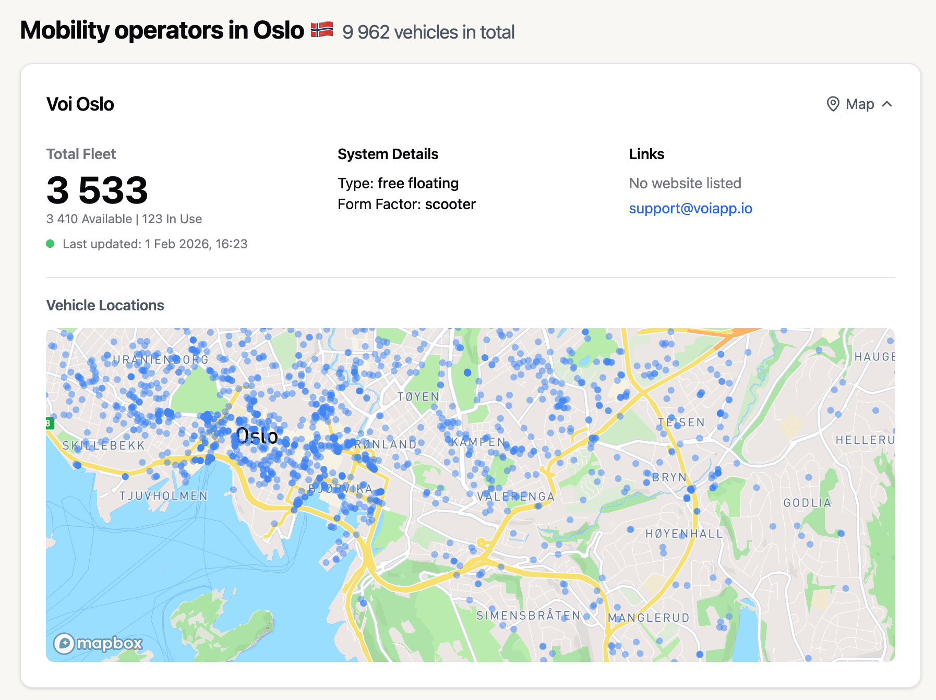
Task: Click the TEISEN label on the map
Action: (x=681, y=423)
